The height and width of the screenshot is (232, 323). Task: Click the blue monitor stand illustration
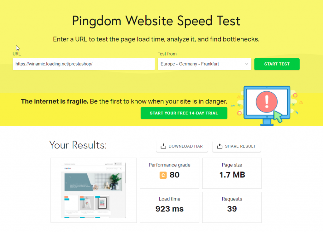tap(267, 122)
